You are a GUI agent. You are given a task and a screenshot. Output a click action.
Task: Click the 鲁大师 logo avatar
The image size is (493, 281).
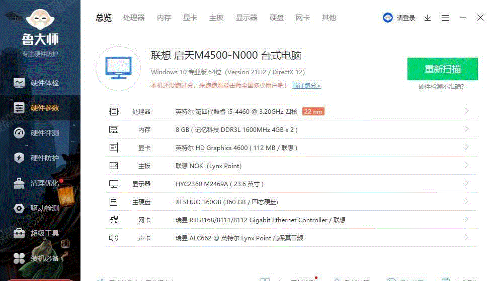[40, 20]
